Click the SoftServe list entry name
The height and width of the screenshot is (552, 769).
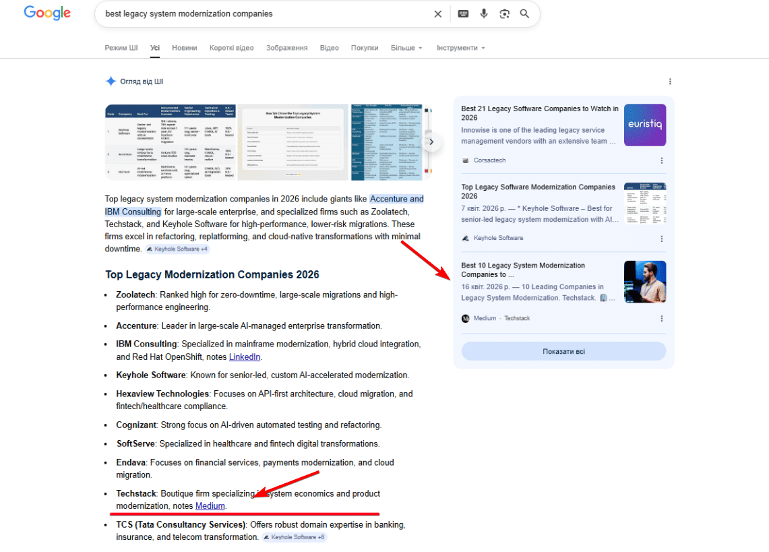click(x=135, y=443)
